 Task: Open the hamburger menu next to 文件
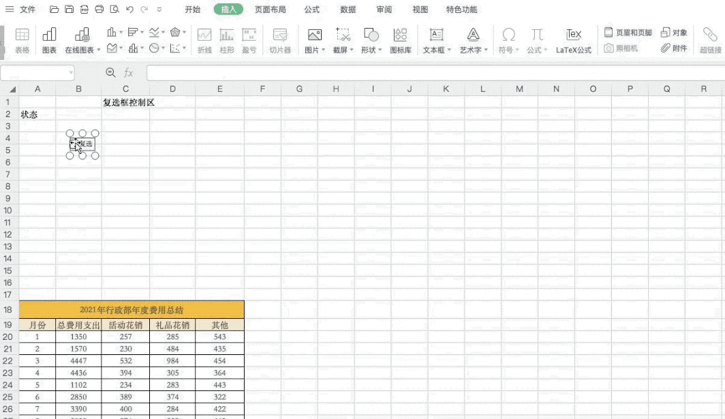(x=10, y=10)
